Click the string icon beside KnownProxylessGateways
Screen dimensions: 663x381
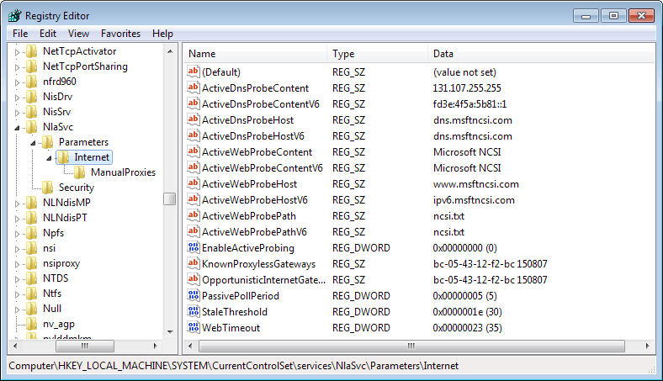pos(194,263)
